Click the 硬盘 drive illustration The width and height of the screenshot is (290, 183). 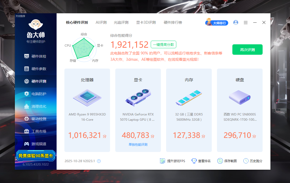click(240, 97)
